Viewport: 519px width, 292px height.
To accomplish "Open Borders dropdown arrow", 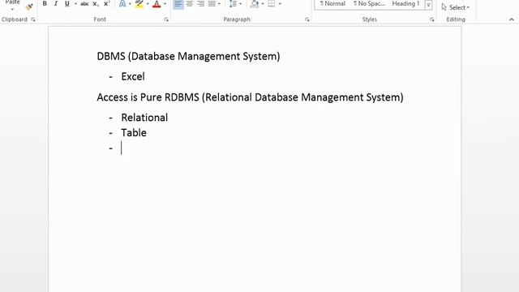I will tap(280, 3).
